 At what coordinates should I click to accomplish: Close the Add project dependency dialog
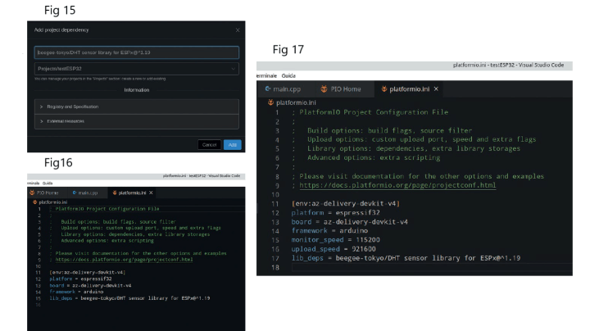[x=238, y=29]
